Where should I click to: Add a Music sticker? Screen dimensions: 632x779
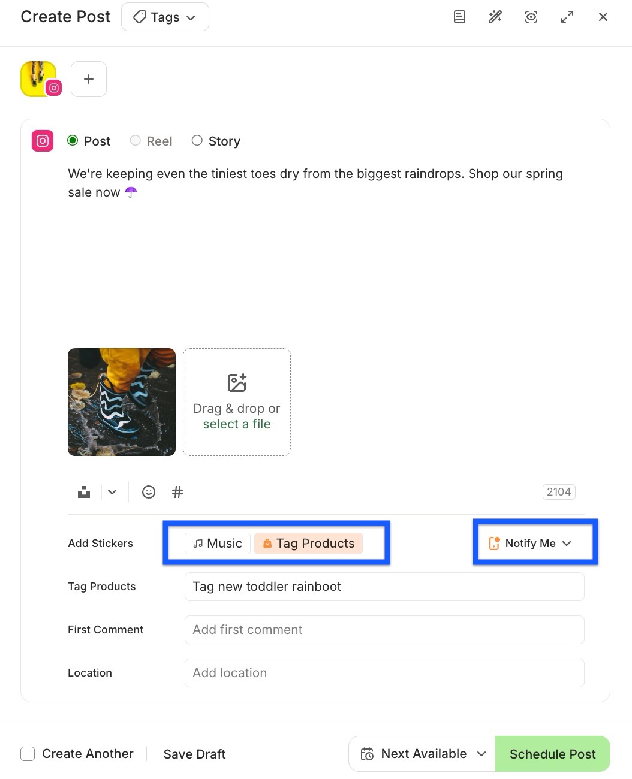pyautogui.click(x=217, y=543)
